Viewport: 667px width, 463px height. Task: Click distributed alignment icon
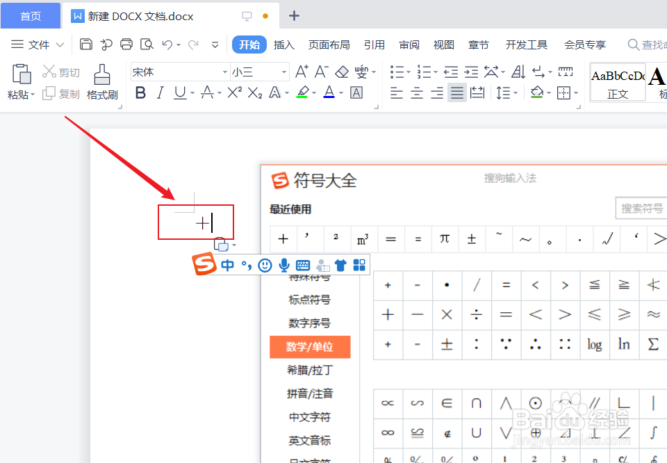pos(477,92)
